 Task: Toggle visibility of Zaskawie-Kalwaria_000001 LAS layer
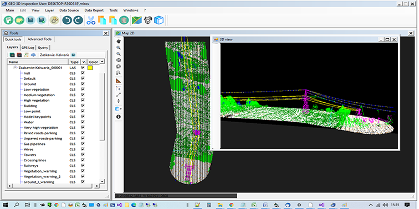click(x=83, y=67)
